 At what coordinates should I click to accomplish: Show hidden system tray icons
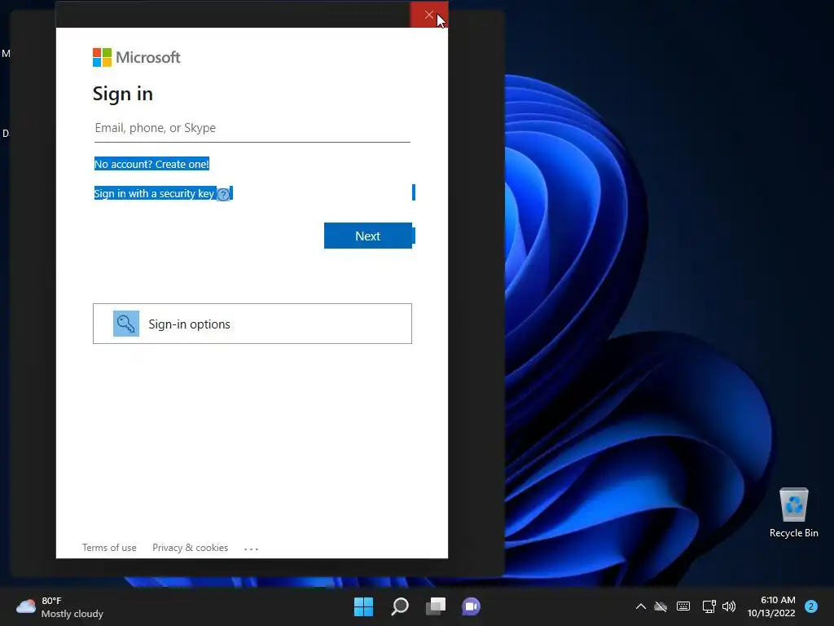641,606
